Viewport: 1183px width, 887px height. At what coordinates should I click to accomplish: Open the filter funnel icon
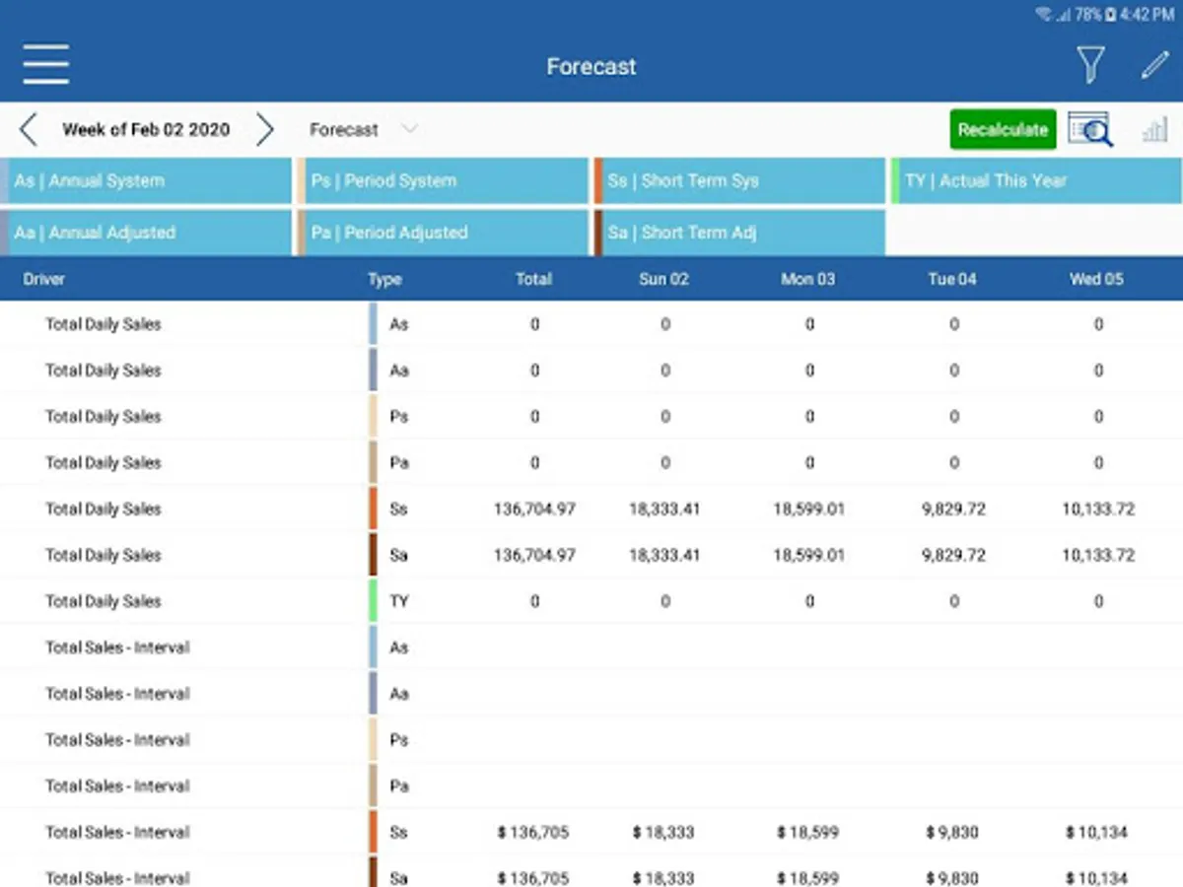(1089, 65)
